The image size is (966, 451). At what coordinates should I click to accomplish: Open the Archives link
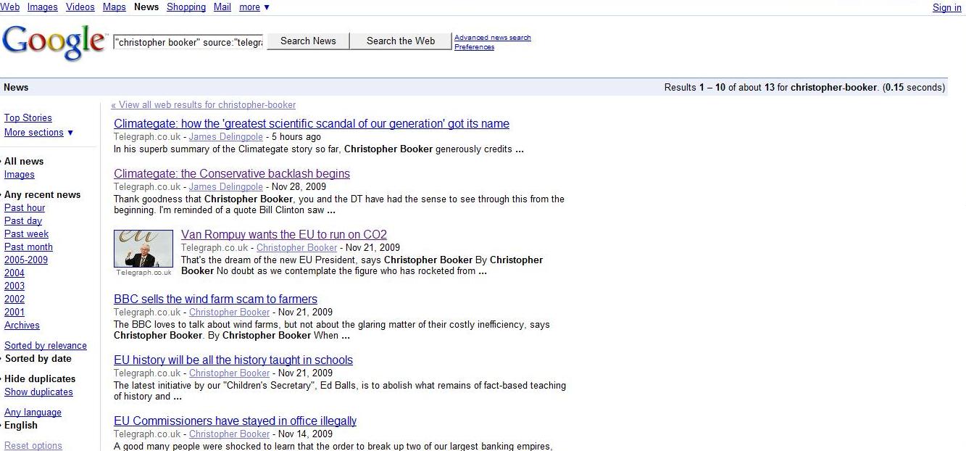22,326
